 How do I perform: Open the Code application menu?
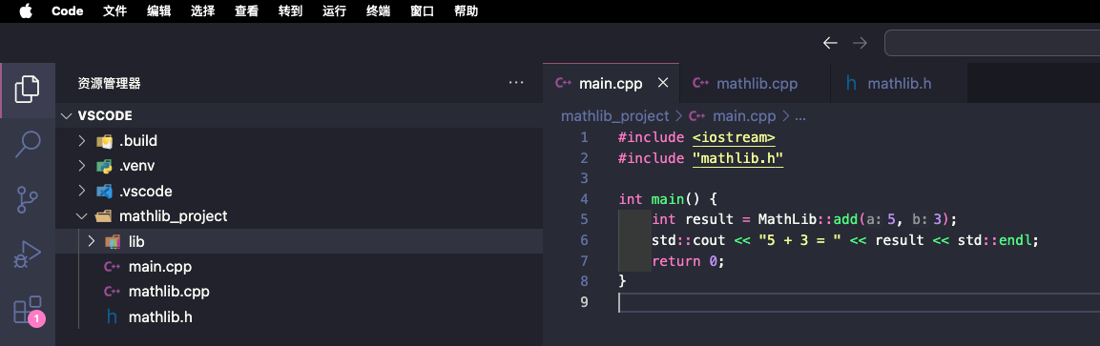click(x=68, y=10)
